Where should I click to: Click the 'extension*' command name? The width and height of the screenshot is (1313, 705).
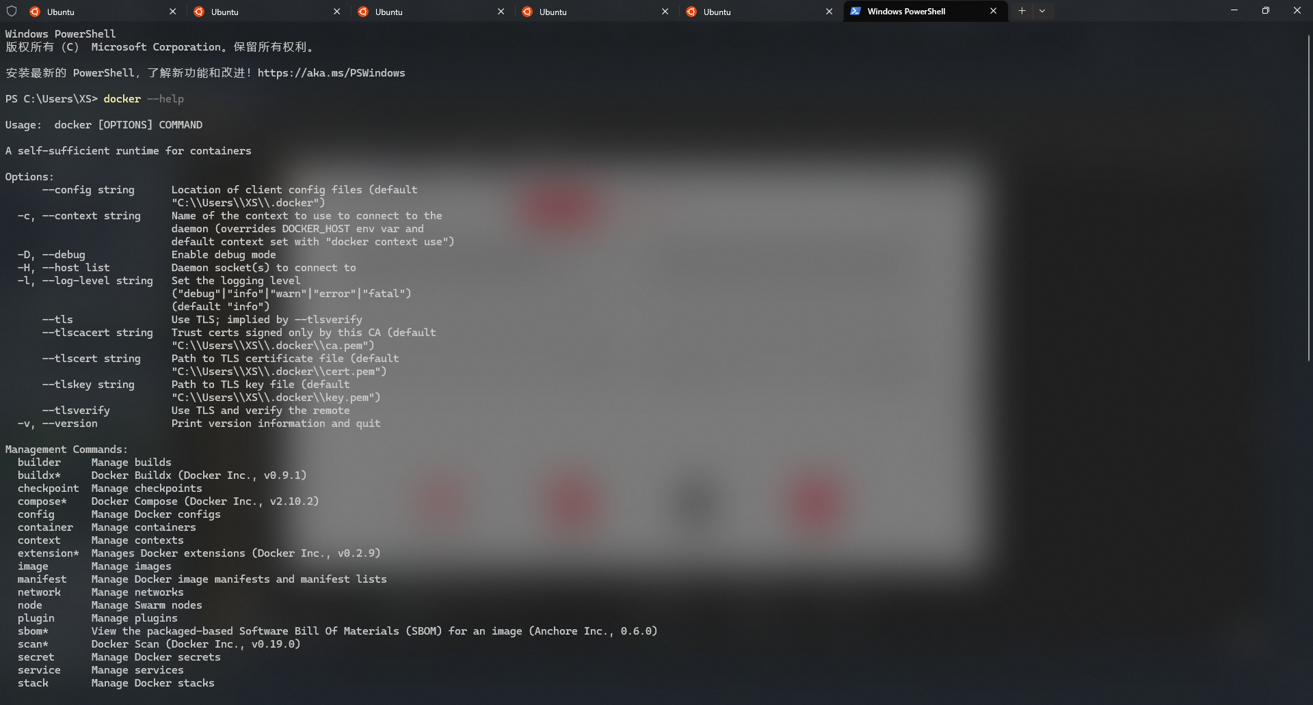tap(48, 553)
